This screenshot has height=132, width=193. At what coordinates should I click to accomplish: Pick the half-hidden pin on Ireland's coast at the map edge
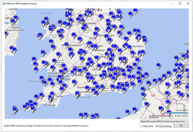coord(5,33)
